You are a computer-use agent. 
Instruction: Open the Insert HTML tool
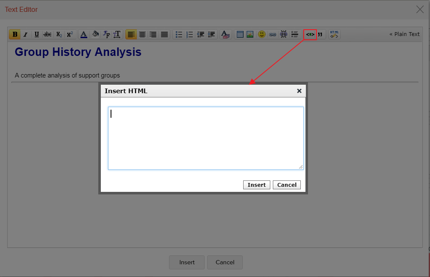click(x=309, y=34)
